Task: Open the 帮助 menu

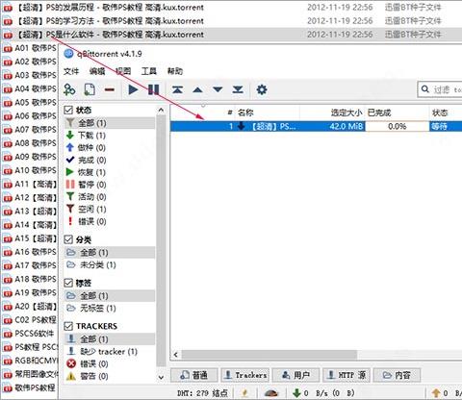Action: 175,71
